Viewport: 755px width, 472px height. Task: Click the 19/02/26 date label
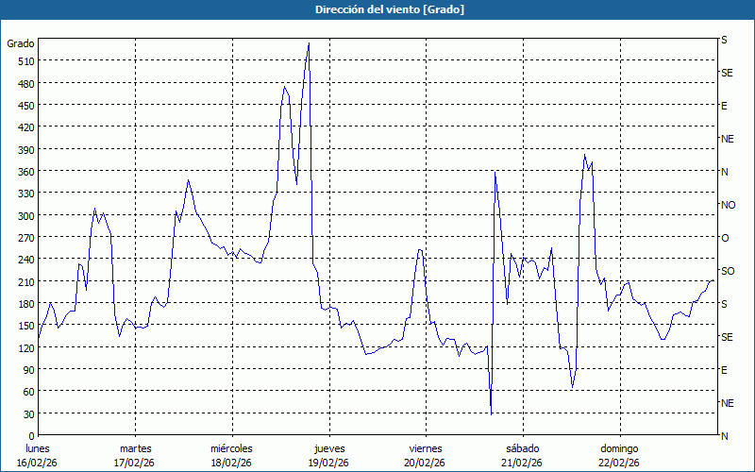click(328, 463)
